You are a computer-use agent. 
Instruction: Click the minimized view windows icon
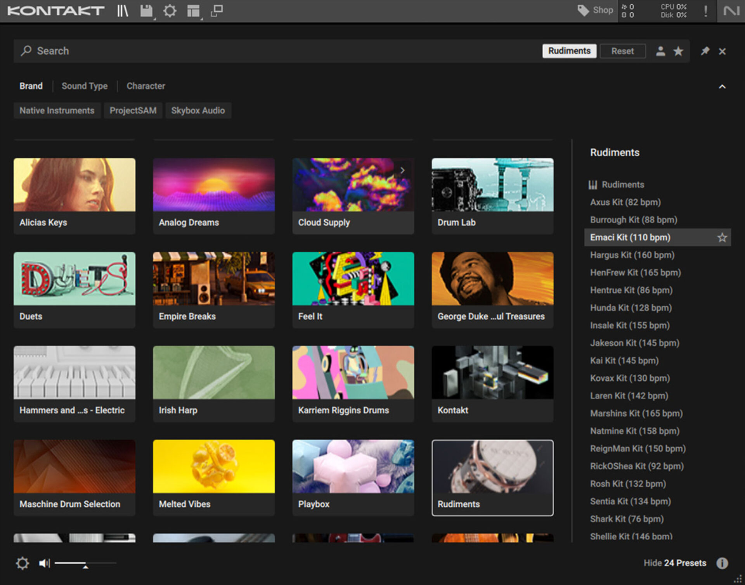[217, 11]
